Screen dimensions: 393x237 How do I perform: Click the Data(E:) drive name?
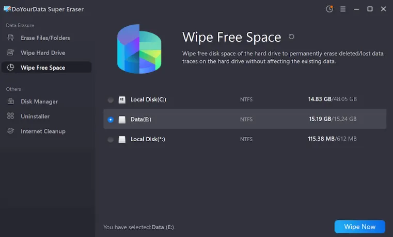coord(141,119)
